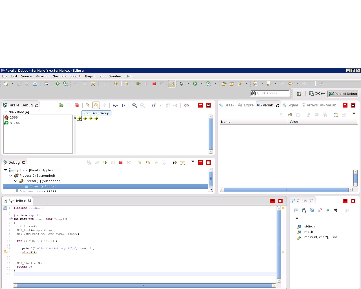
Task: Toggle Instruction Stepping Mode in Debug view
Action: 175,163
